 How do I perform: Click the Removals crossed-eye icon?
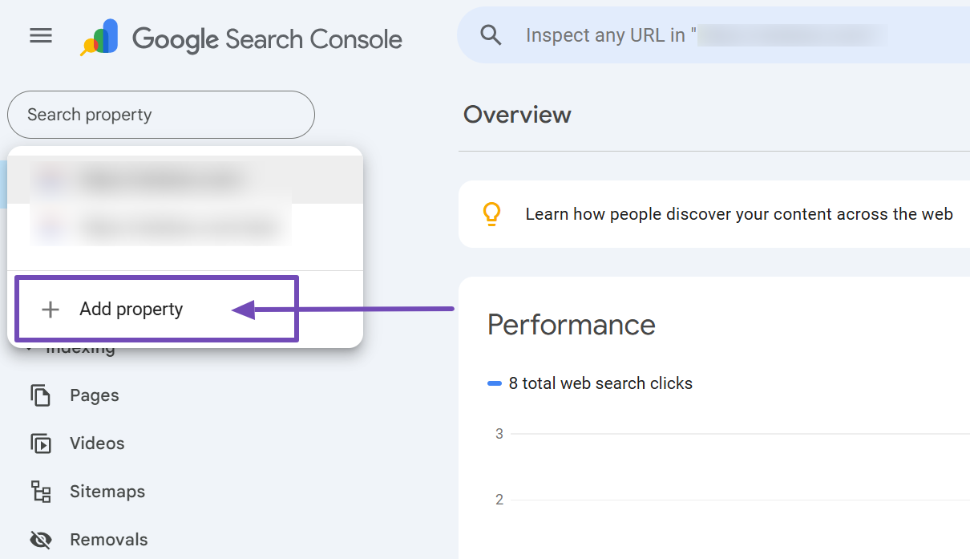tap(41, 540)
